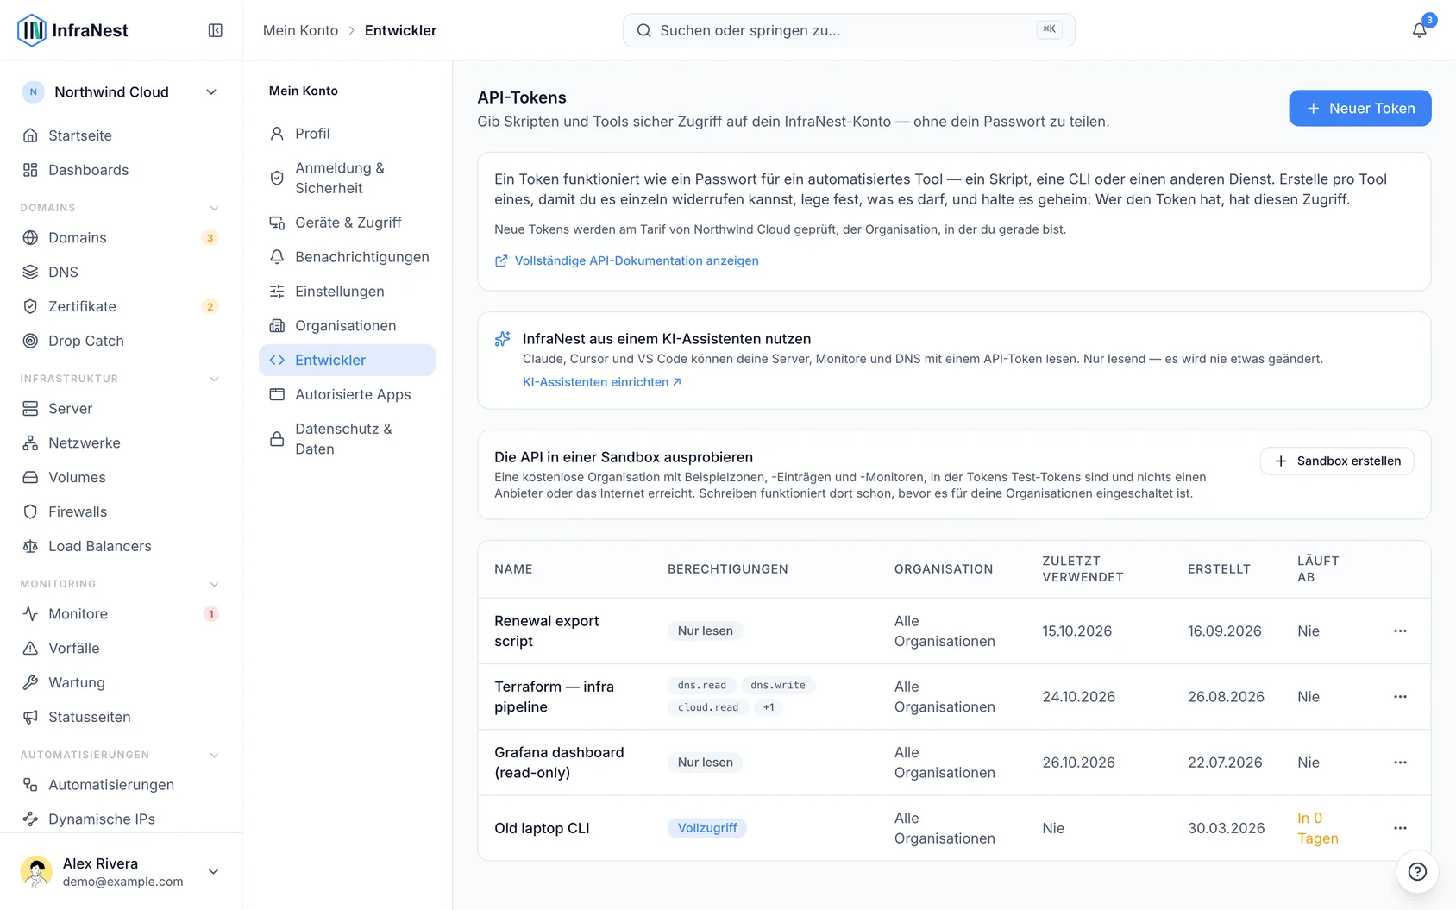
Task: Open KI-Assistenten einrichten link
Action: pos(602,382)
